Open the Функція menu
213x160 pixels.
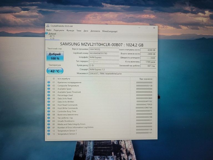[70, 31]
